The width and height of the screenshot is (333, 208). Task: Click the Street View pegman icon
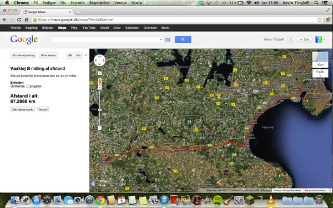click(100, 82)
